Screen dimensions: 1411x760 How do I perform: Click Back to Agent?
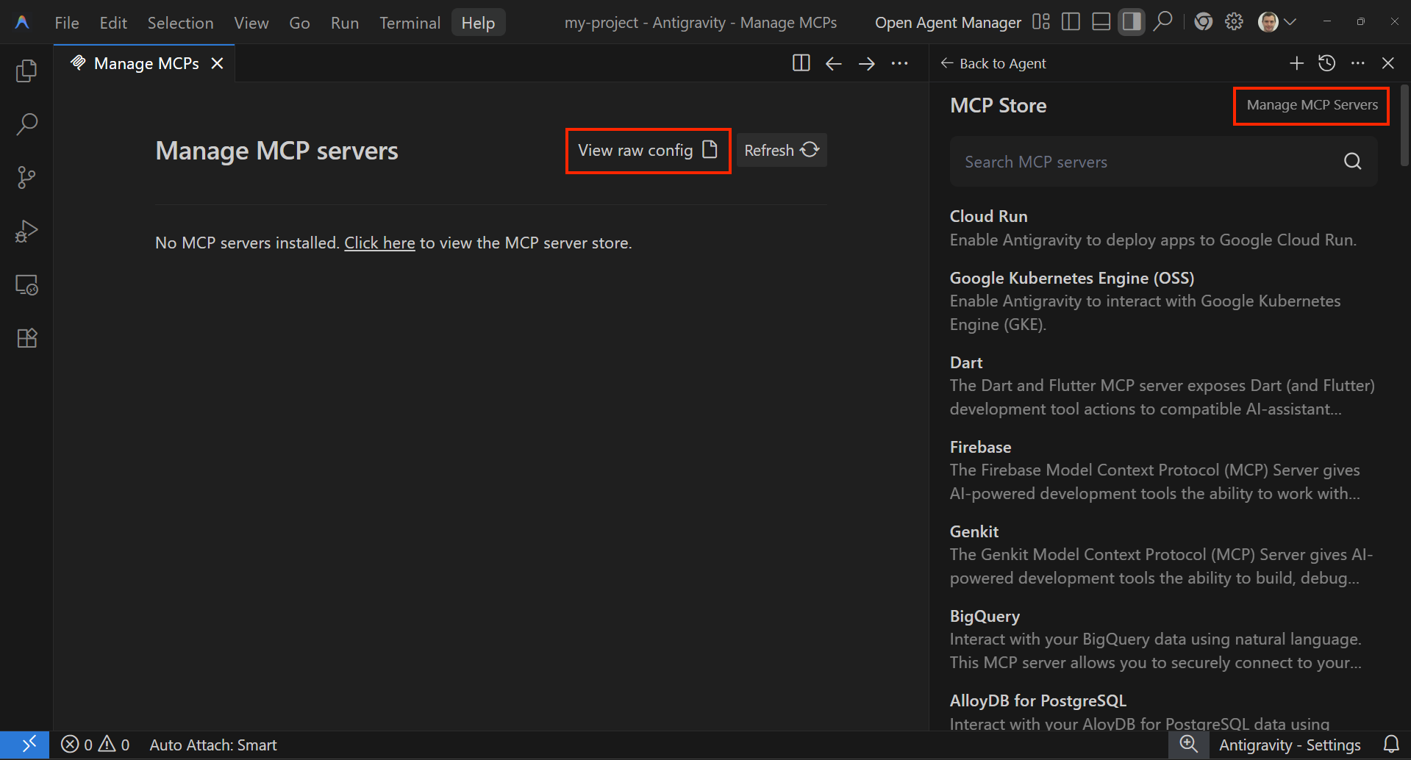993,63
